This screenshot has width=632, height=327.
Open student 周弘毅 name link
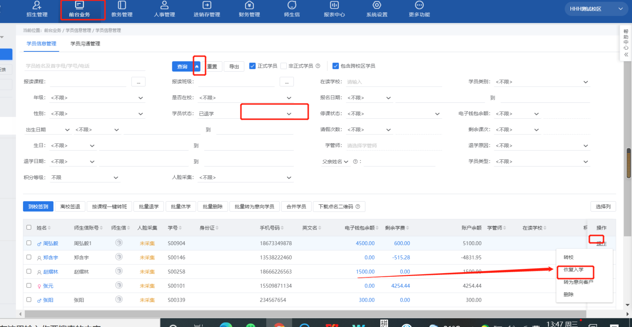point(51,243)
